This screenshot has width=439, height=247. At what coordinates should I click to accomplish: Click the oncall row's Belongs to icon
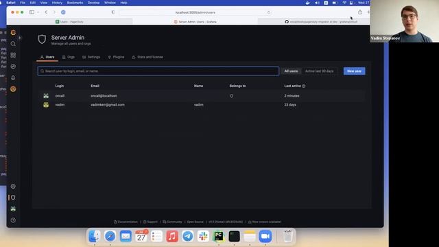click(232, 96)
